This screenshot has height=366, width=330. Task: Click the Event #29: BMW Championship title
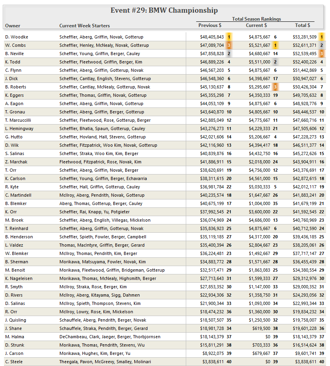click(x=164, y=10)
